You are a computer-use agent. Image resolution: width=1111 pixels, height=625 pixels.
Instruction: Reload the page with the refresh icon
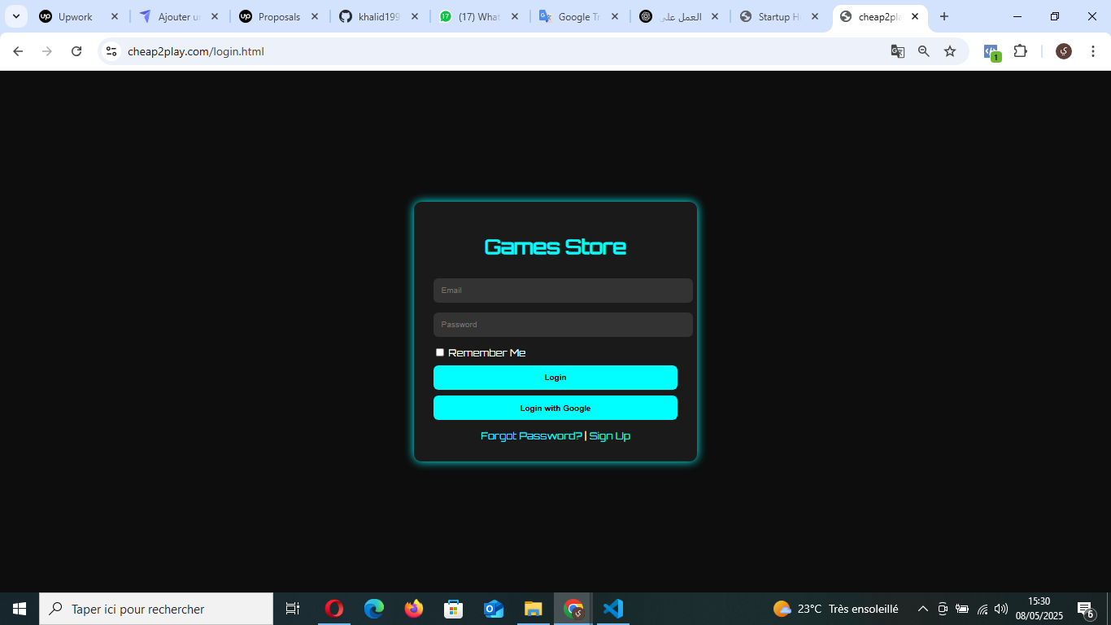point(76,51)
